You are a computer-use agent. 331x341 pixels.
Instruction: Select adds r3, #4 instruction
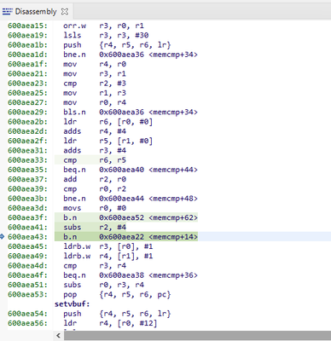pyautogui.click(x=95, y=150)
